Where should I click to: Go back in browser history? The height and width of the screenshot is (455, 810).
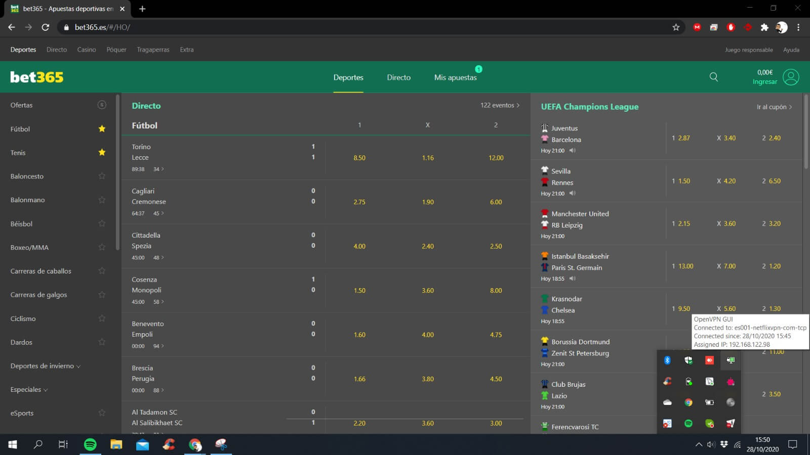tap(12, 27)
